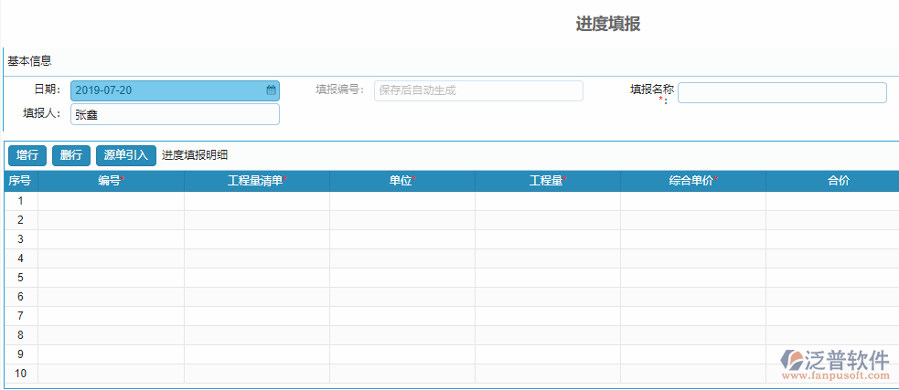The height and width of the screenshot is (390, 899).
Task: Click the 序号 column header
Action: coord(20,181)
